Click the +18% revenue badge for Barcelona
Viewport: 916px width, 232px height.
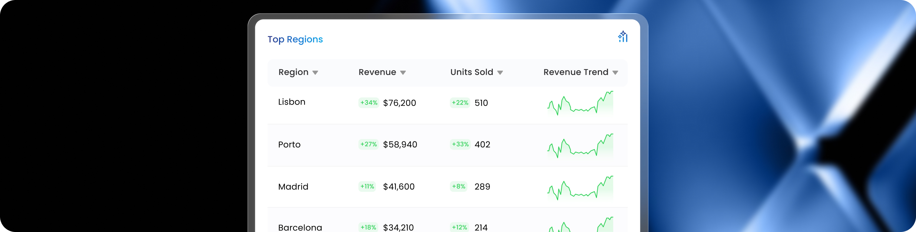point(368,227)
